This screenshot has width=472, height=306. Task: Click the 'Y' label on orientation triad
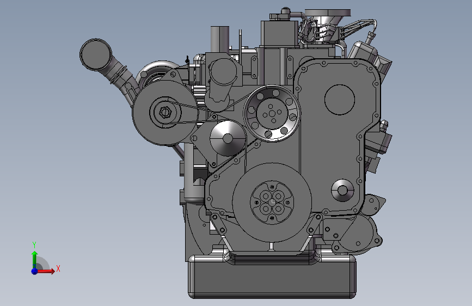[x=34, y=245]
